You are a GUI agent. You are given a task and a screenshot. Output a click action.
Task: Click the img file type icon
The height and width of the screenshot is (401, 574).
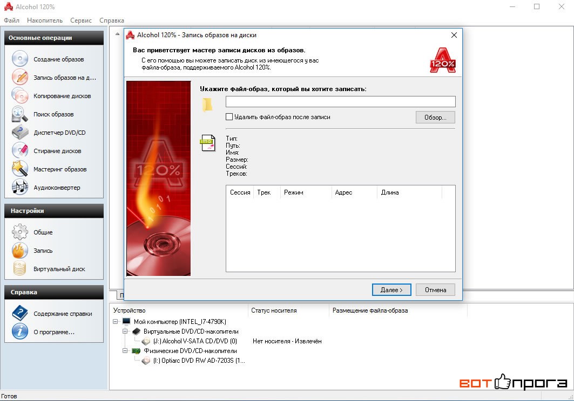point(207,143)
